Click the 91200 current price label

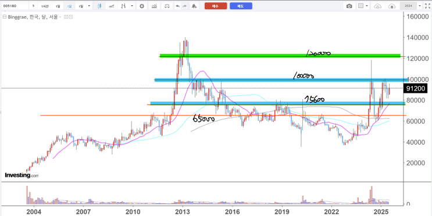click(x=416, y=89)
